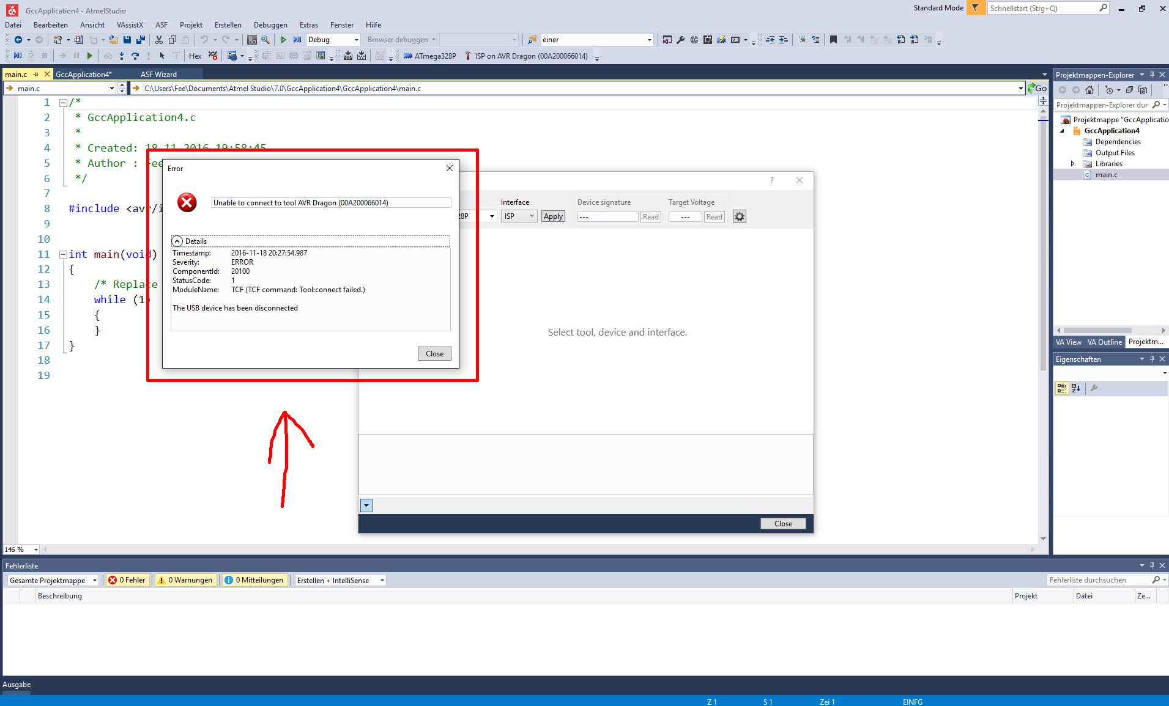
Task: Collapse the Details section in Error dialog
Action: (177, 241)
